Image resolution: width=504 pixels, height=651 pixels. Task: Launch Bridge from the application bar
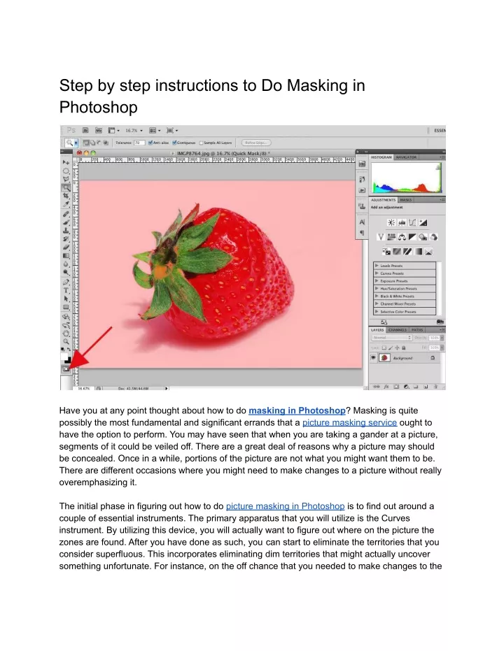[85, 130]
